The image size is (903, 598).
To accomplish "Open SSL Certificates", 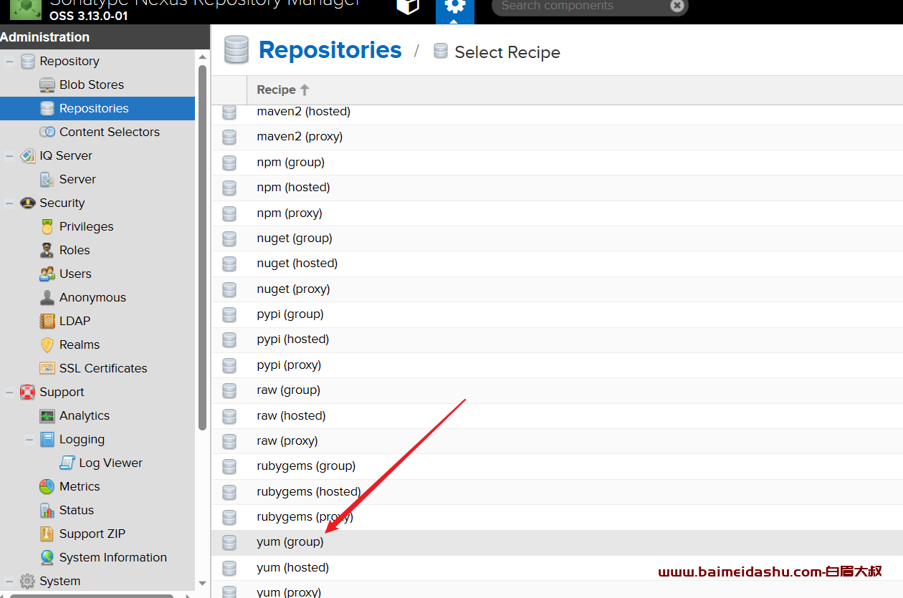I will click(103, 368).
